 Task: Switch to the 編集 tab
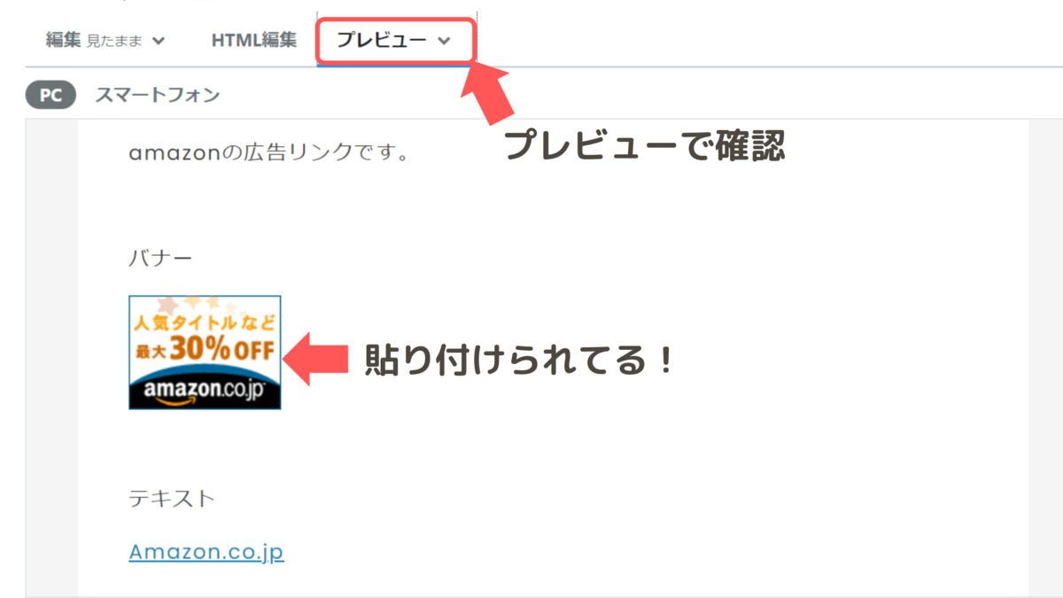pos(63,40)
